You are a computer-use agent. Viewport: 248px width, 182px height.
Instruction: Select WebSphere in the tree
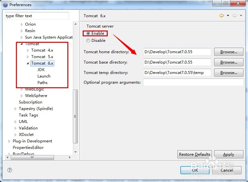click(36, 96)
